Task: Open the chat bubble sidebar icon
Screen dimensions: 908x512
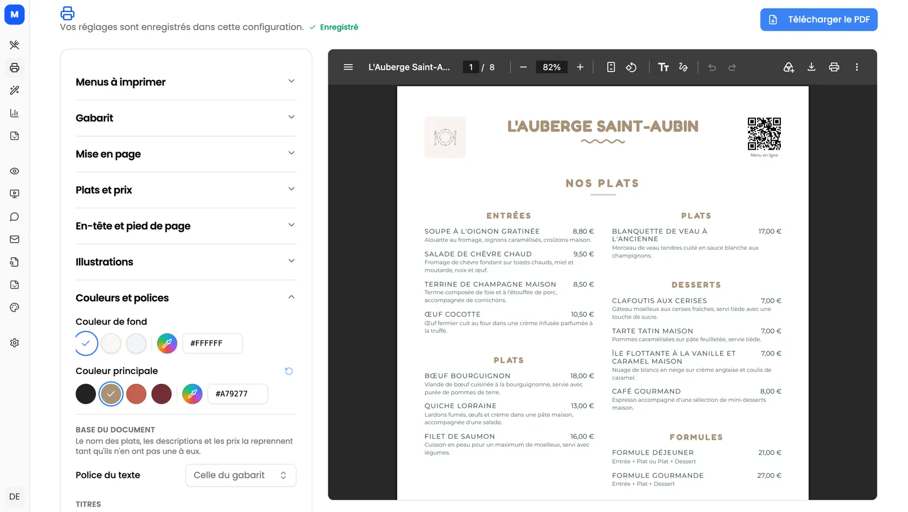Action: 15,217
